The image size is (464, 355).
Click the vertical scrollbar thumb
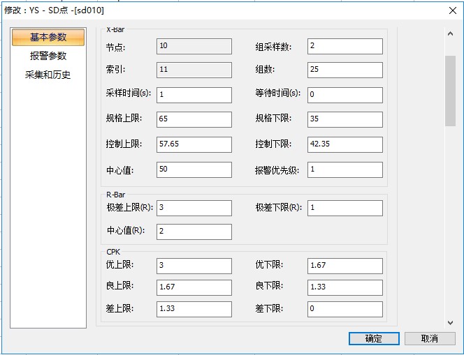(x=451, y=91)
